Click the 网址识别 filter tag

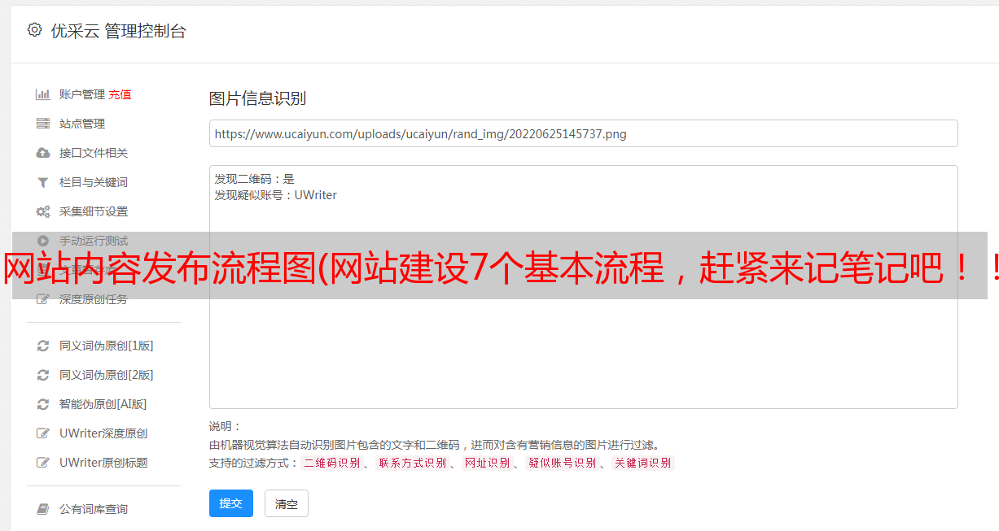pos(487,463)
